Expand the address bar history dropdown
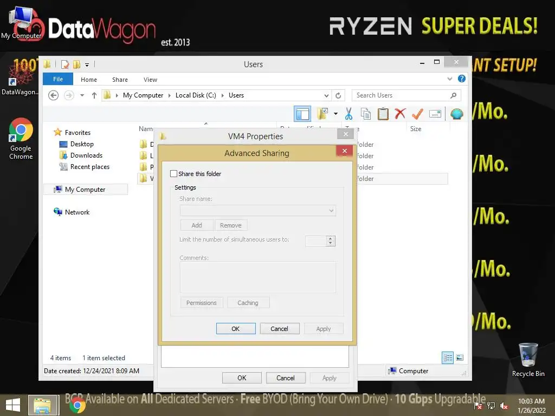This screenshot has width=555, height=416. [326, 95]
